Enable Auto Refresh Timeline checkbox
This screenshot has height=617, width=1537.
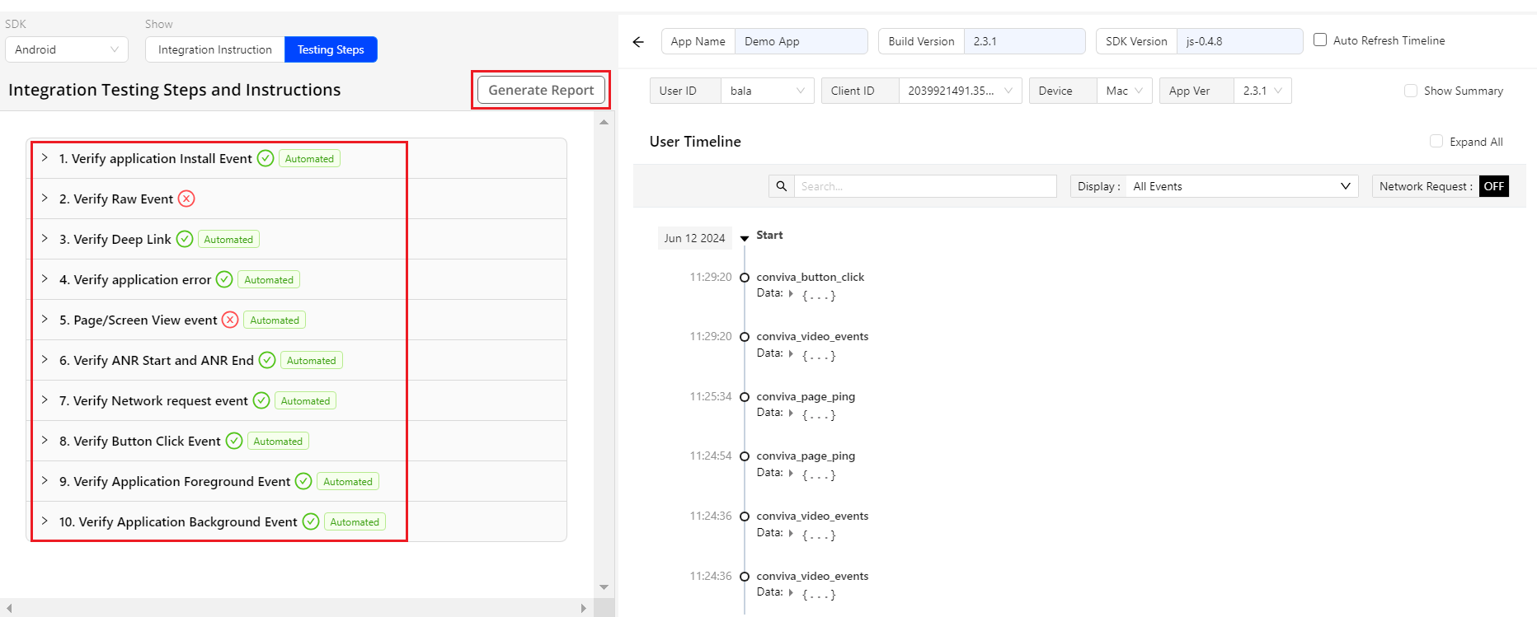[x=1320, y=40]
